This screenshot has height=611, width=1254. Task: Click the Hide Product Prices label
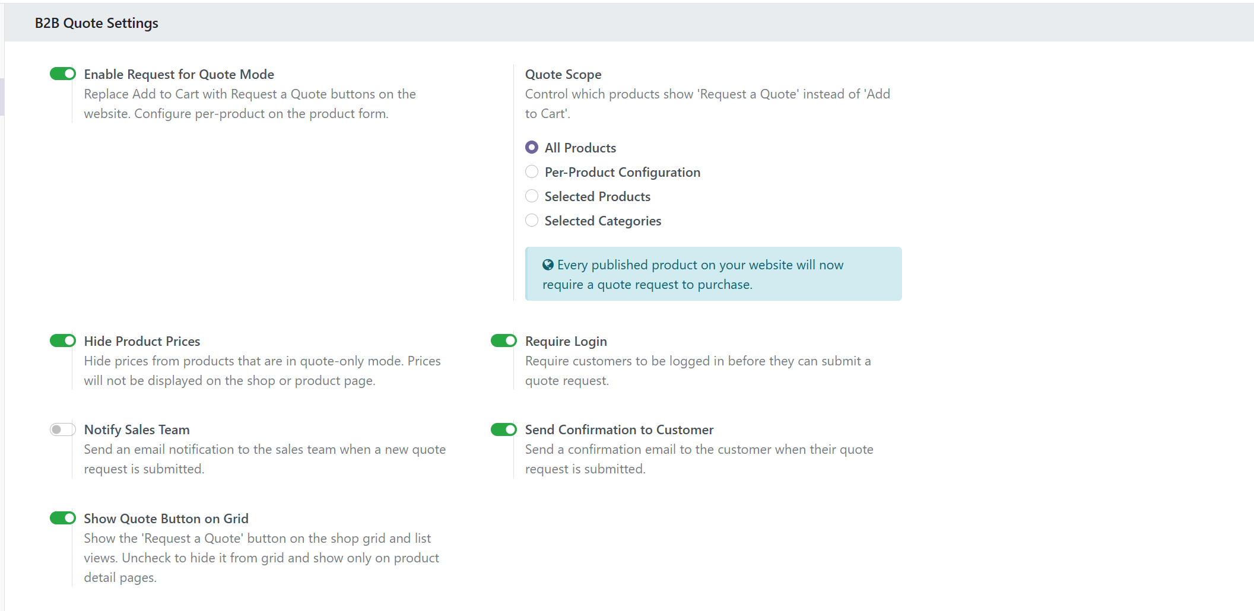point(142,341)
